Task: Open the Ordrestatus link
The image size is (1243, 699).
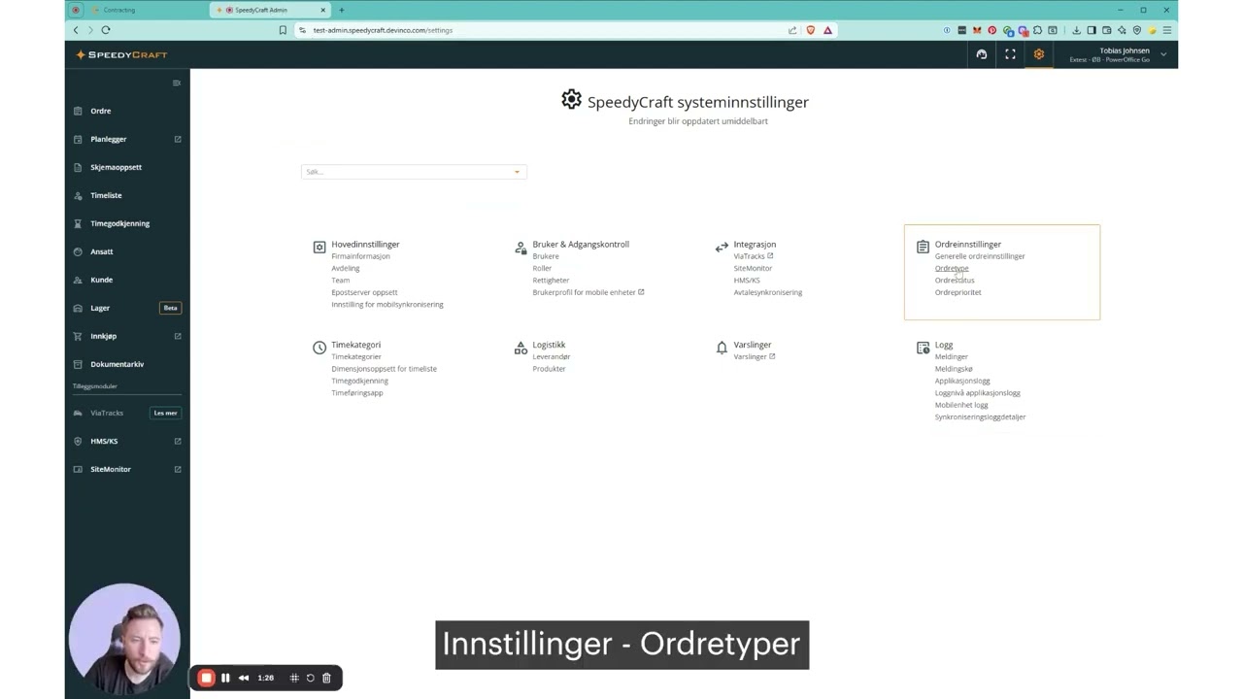Action: [955, 281]
